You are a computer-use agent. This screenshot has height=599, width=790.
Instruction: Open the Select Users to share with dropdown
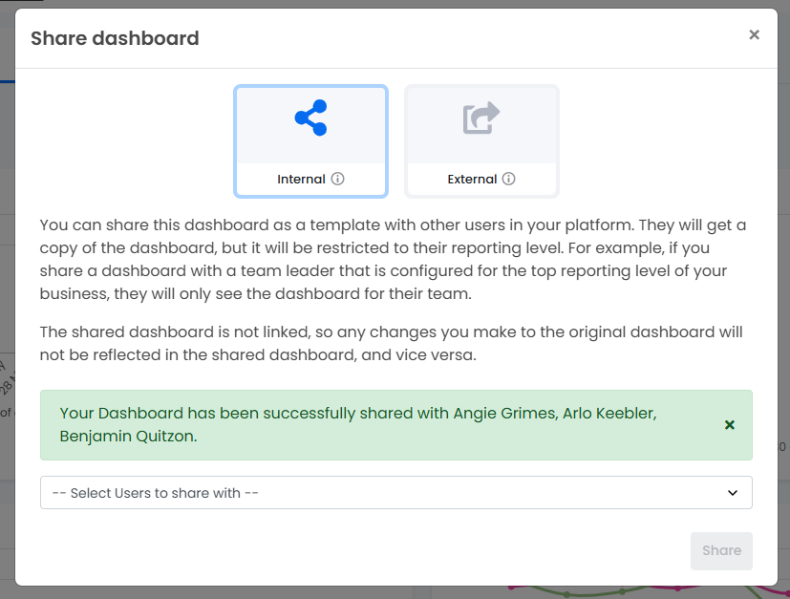tap(396, 492)
